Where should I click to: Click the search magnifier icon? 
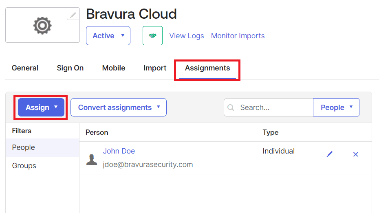[x=231, y=108]
